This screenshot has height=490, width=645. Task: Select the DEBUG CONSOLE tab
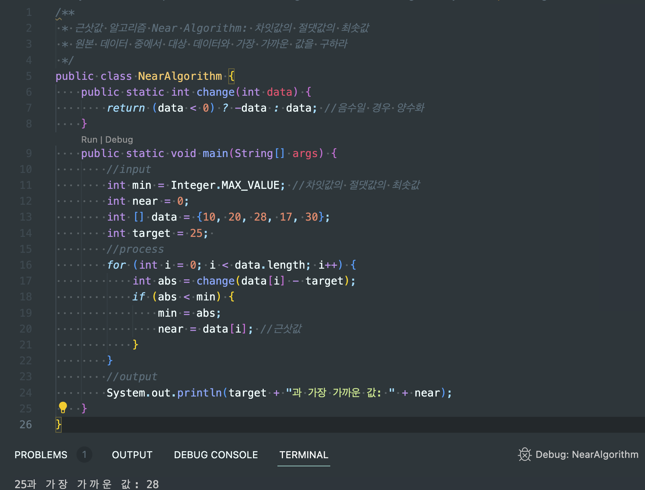(x=216, y=455)
